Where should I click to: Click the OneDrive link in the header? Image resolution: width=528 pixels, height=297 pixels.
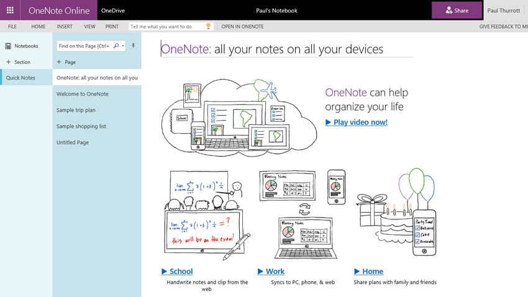[113, 11]
